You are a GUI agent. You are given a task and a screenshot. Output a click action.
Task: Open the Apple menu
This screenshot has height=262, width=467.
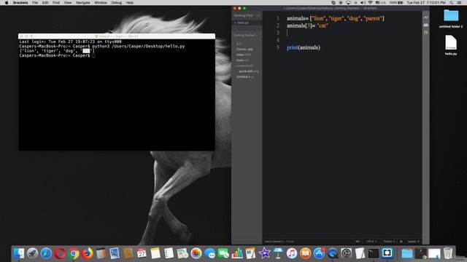(7, 3)
